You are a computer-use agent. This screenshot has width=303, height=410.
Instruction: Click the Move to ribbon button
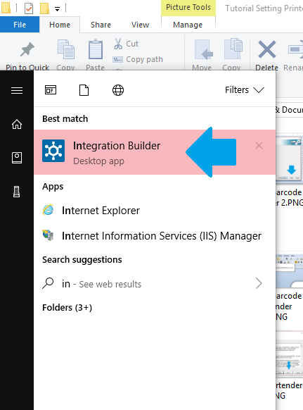[x=202, y=56]
